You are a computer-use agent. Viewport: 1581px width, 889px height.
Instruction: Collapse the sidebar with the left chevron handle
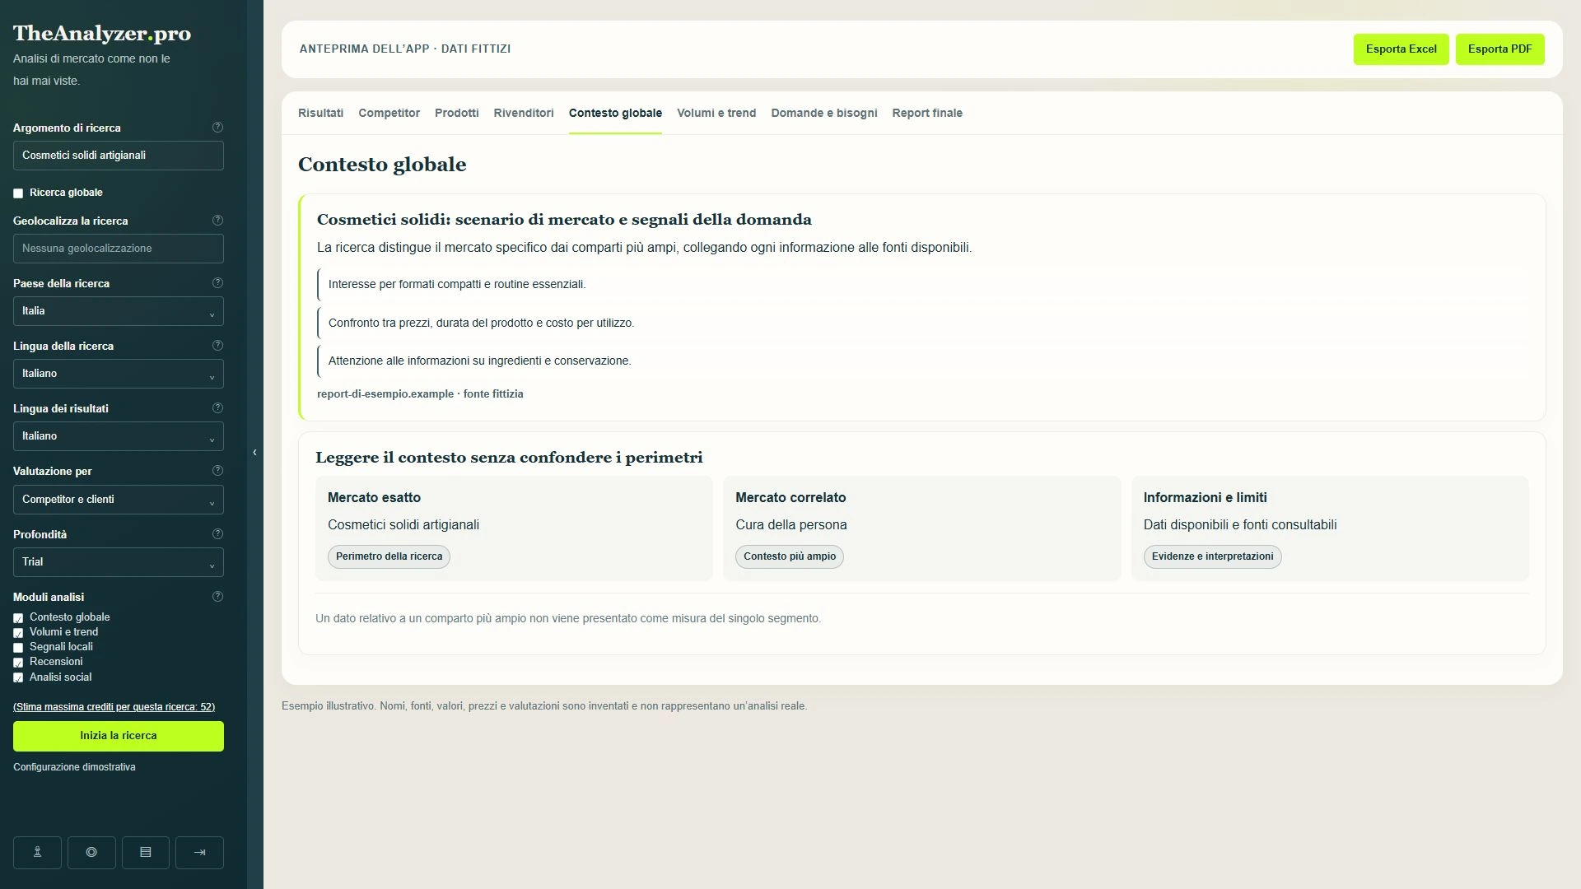[255, 453]
